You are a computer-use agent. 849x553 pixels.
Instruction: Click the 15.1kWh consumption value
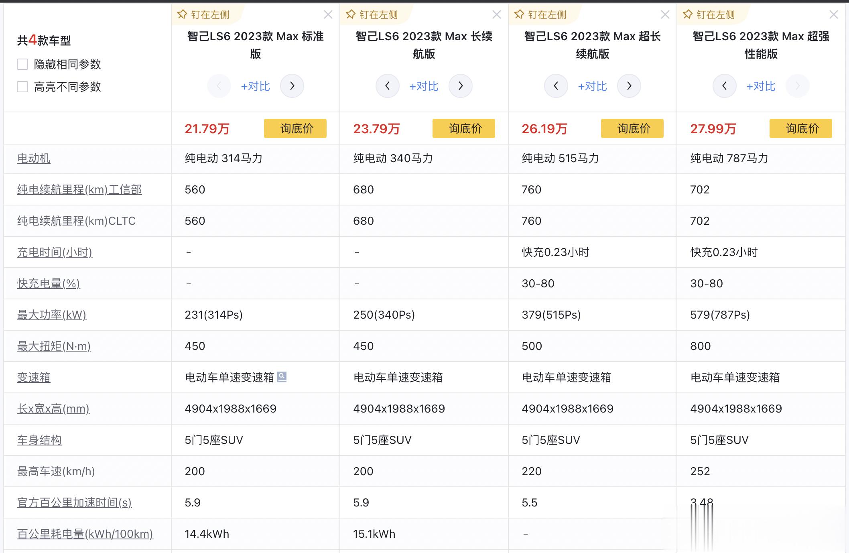374,534
